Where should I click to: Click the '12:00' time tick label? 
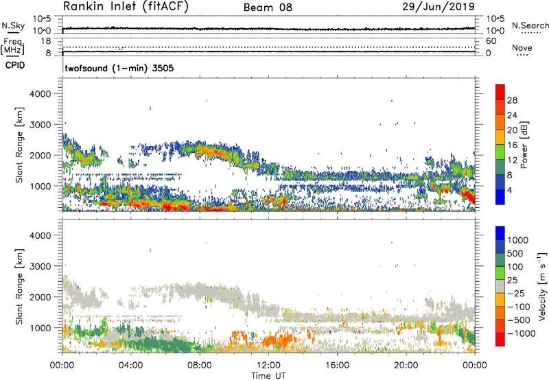click(268, 366)
